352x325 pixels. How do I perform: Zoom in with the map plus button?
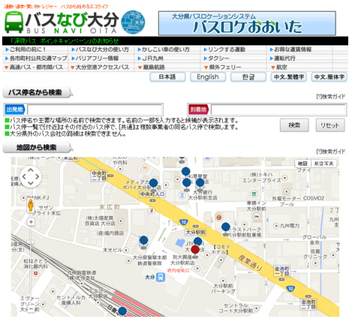point(31,222)
